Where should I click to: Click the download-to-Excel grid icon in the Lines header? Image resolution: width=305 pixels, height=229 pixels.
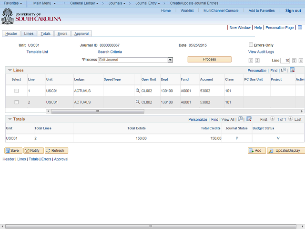[x=292, y=70]
